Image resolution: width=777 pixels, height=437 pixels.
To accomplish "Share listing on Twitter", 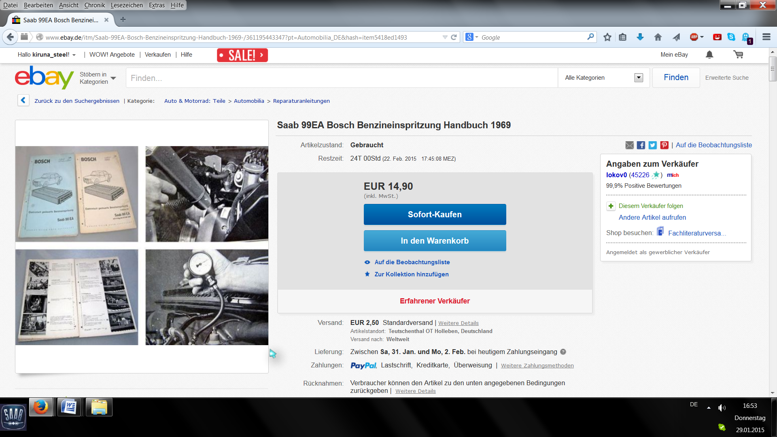I will (653, 145).
